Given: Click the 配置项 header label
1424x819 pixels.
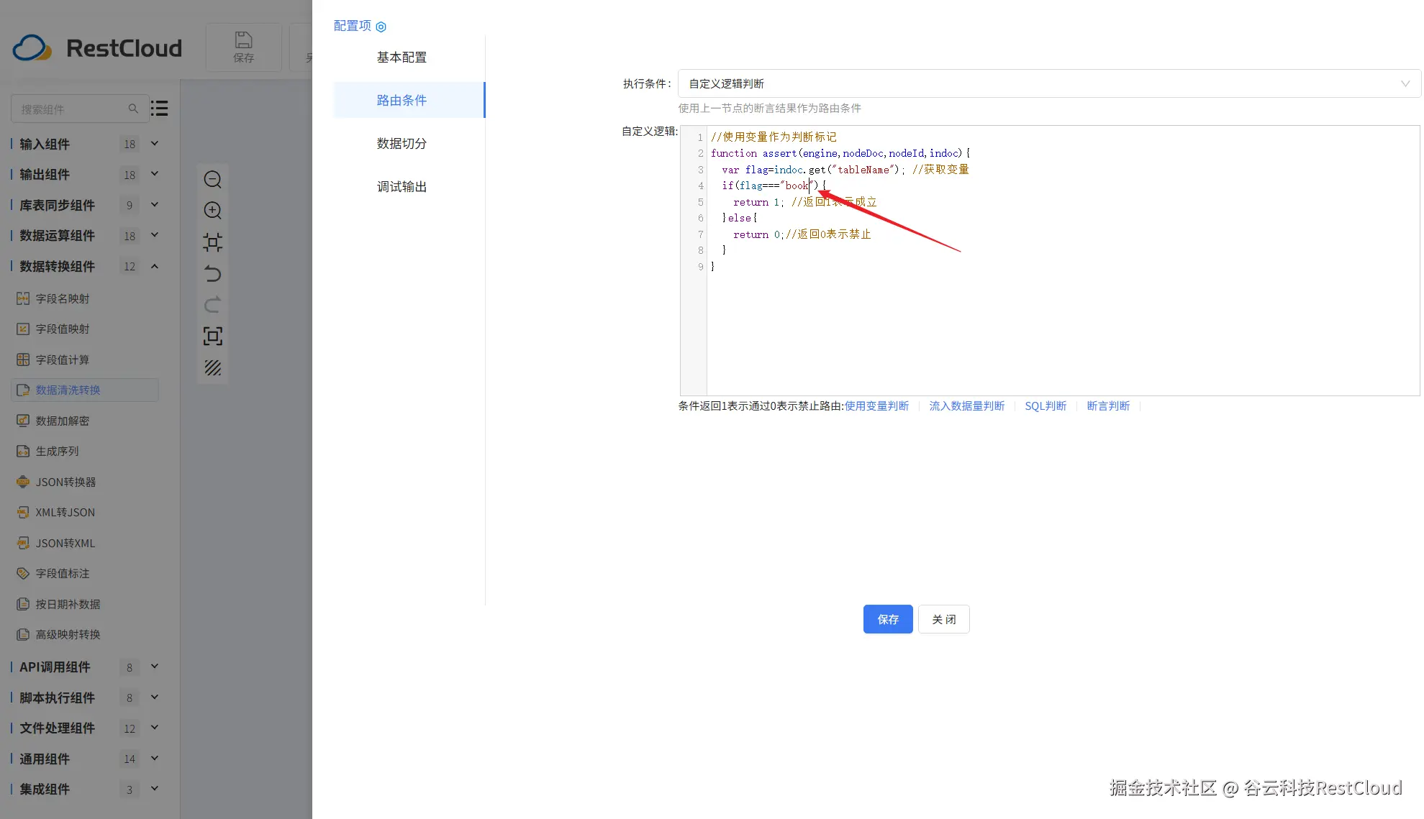Looking at the screenshot, I should (x=353, y=26).
